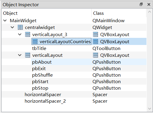
Task: Select the pbShuffle item in tree
Action: tap(42, 75)
